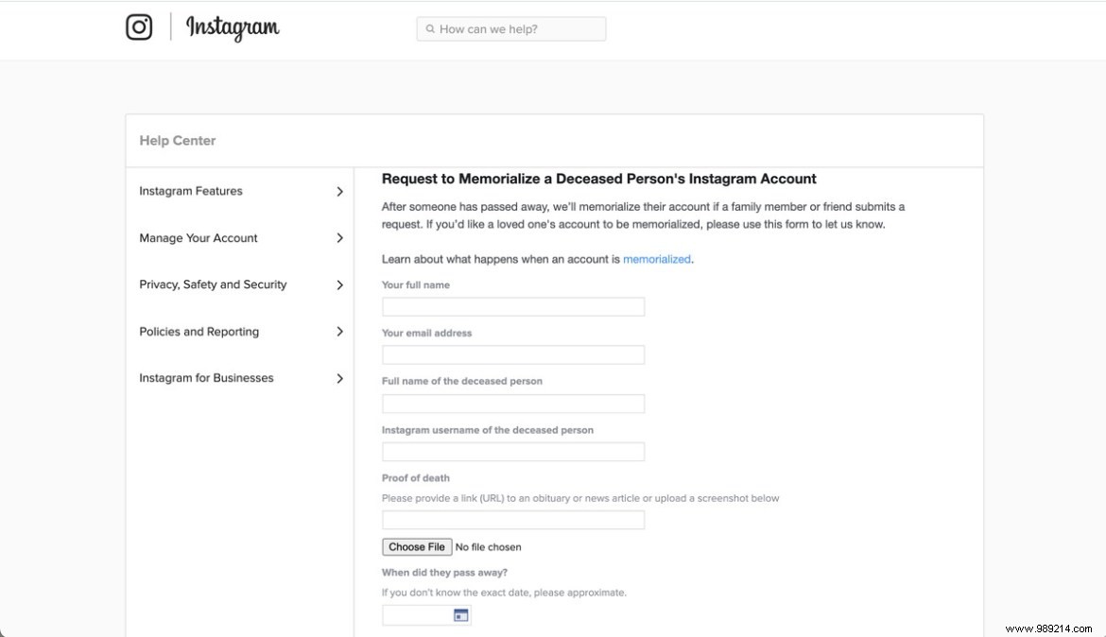Open the calendar date picker icon

point(460,614)
